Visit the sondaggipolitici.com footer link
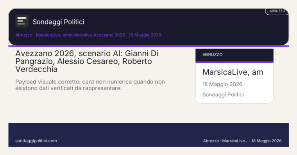The height and width of the screenshot is (155, 297). pos(36,141)
